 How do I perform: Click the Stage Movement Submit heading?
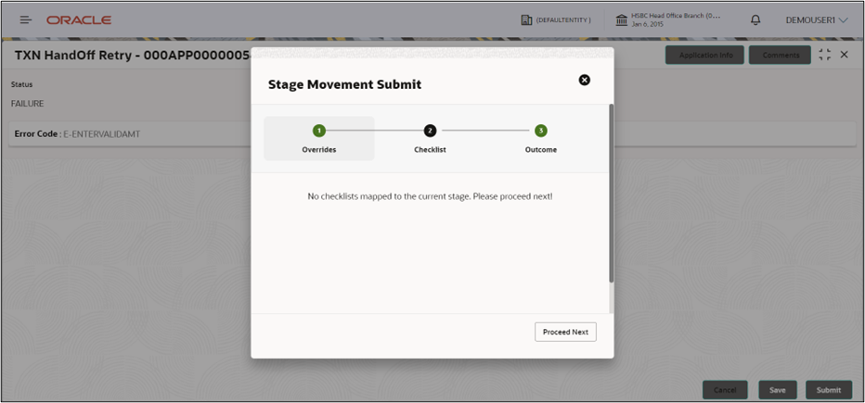tap(344, 84)
